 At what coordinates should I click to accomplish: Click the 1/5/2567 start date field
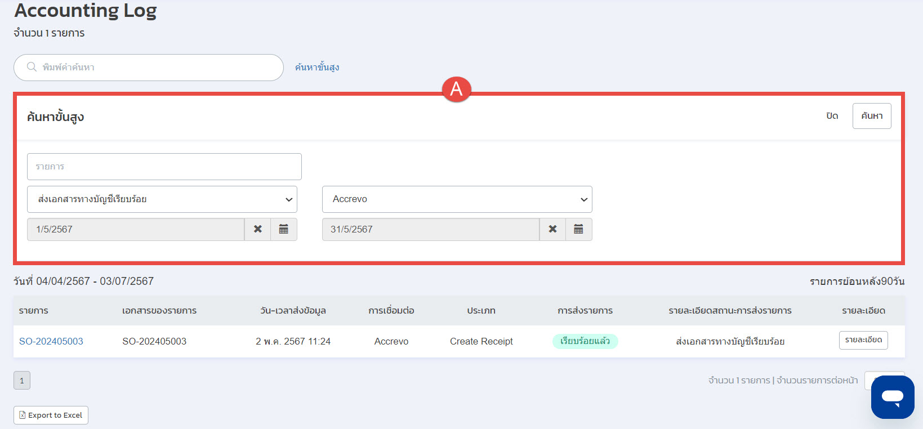tap(136, 229)
